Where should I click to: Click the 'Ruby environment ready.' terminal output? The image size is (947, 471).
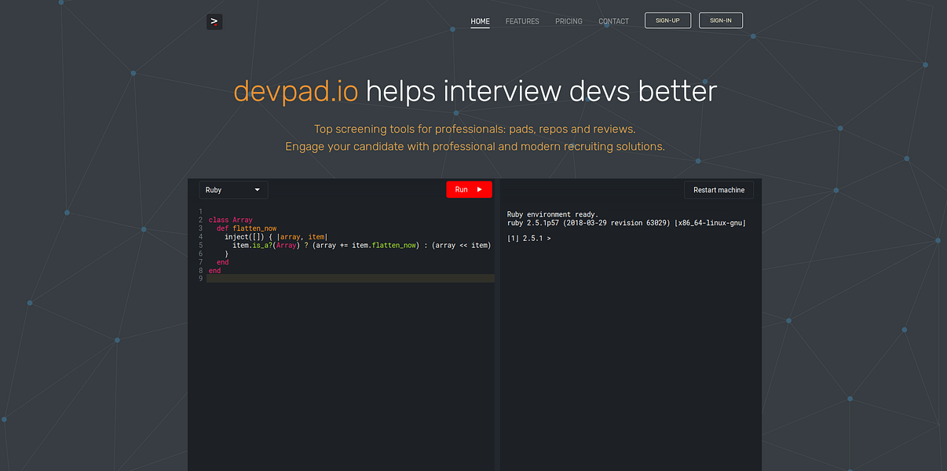[552, 214]
